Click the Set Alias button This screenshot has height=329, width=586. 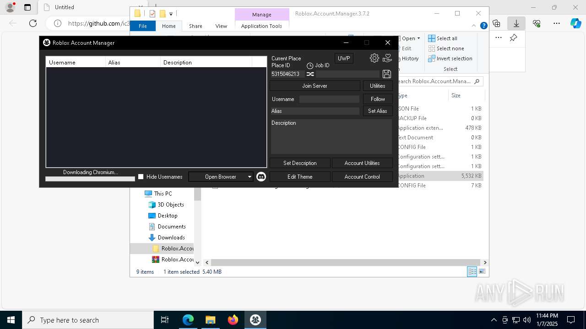tap(378, 111)
